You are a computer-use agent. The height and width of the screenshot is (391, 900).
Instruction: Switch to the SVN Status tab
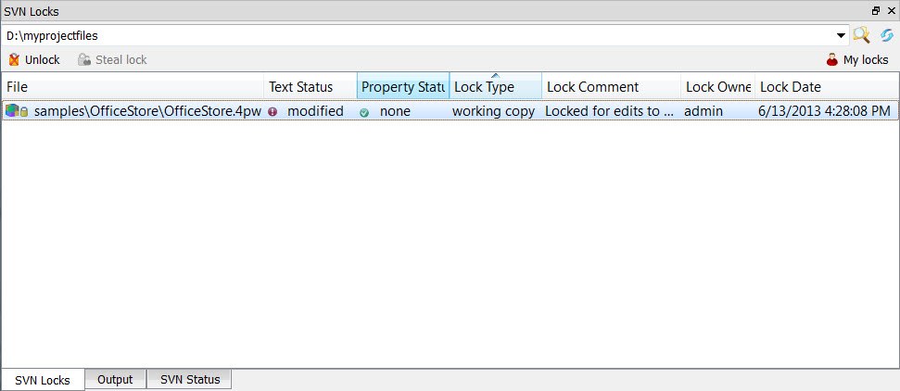[190, 380]
